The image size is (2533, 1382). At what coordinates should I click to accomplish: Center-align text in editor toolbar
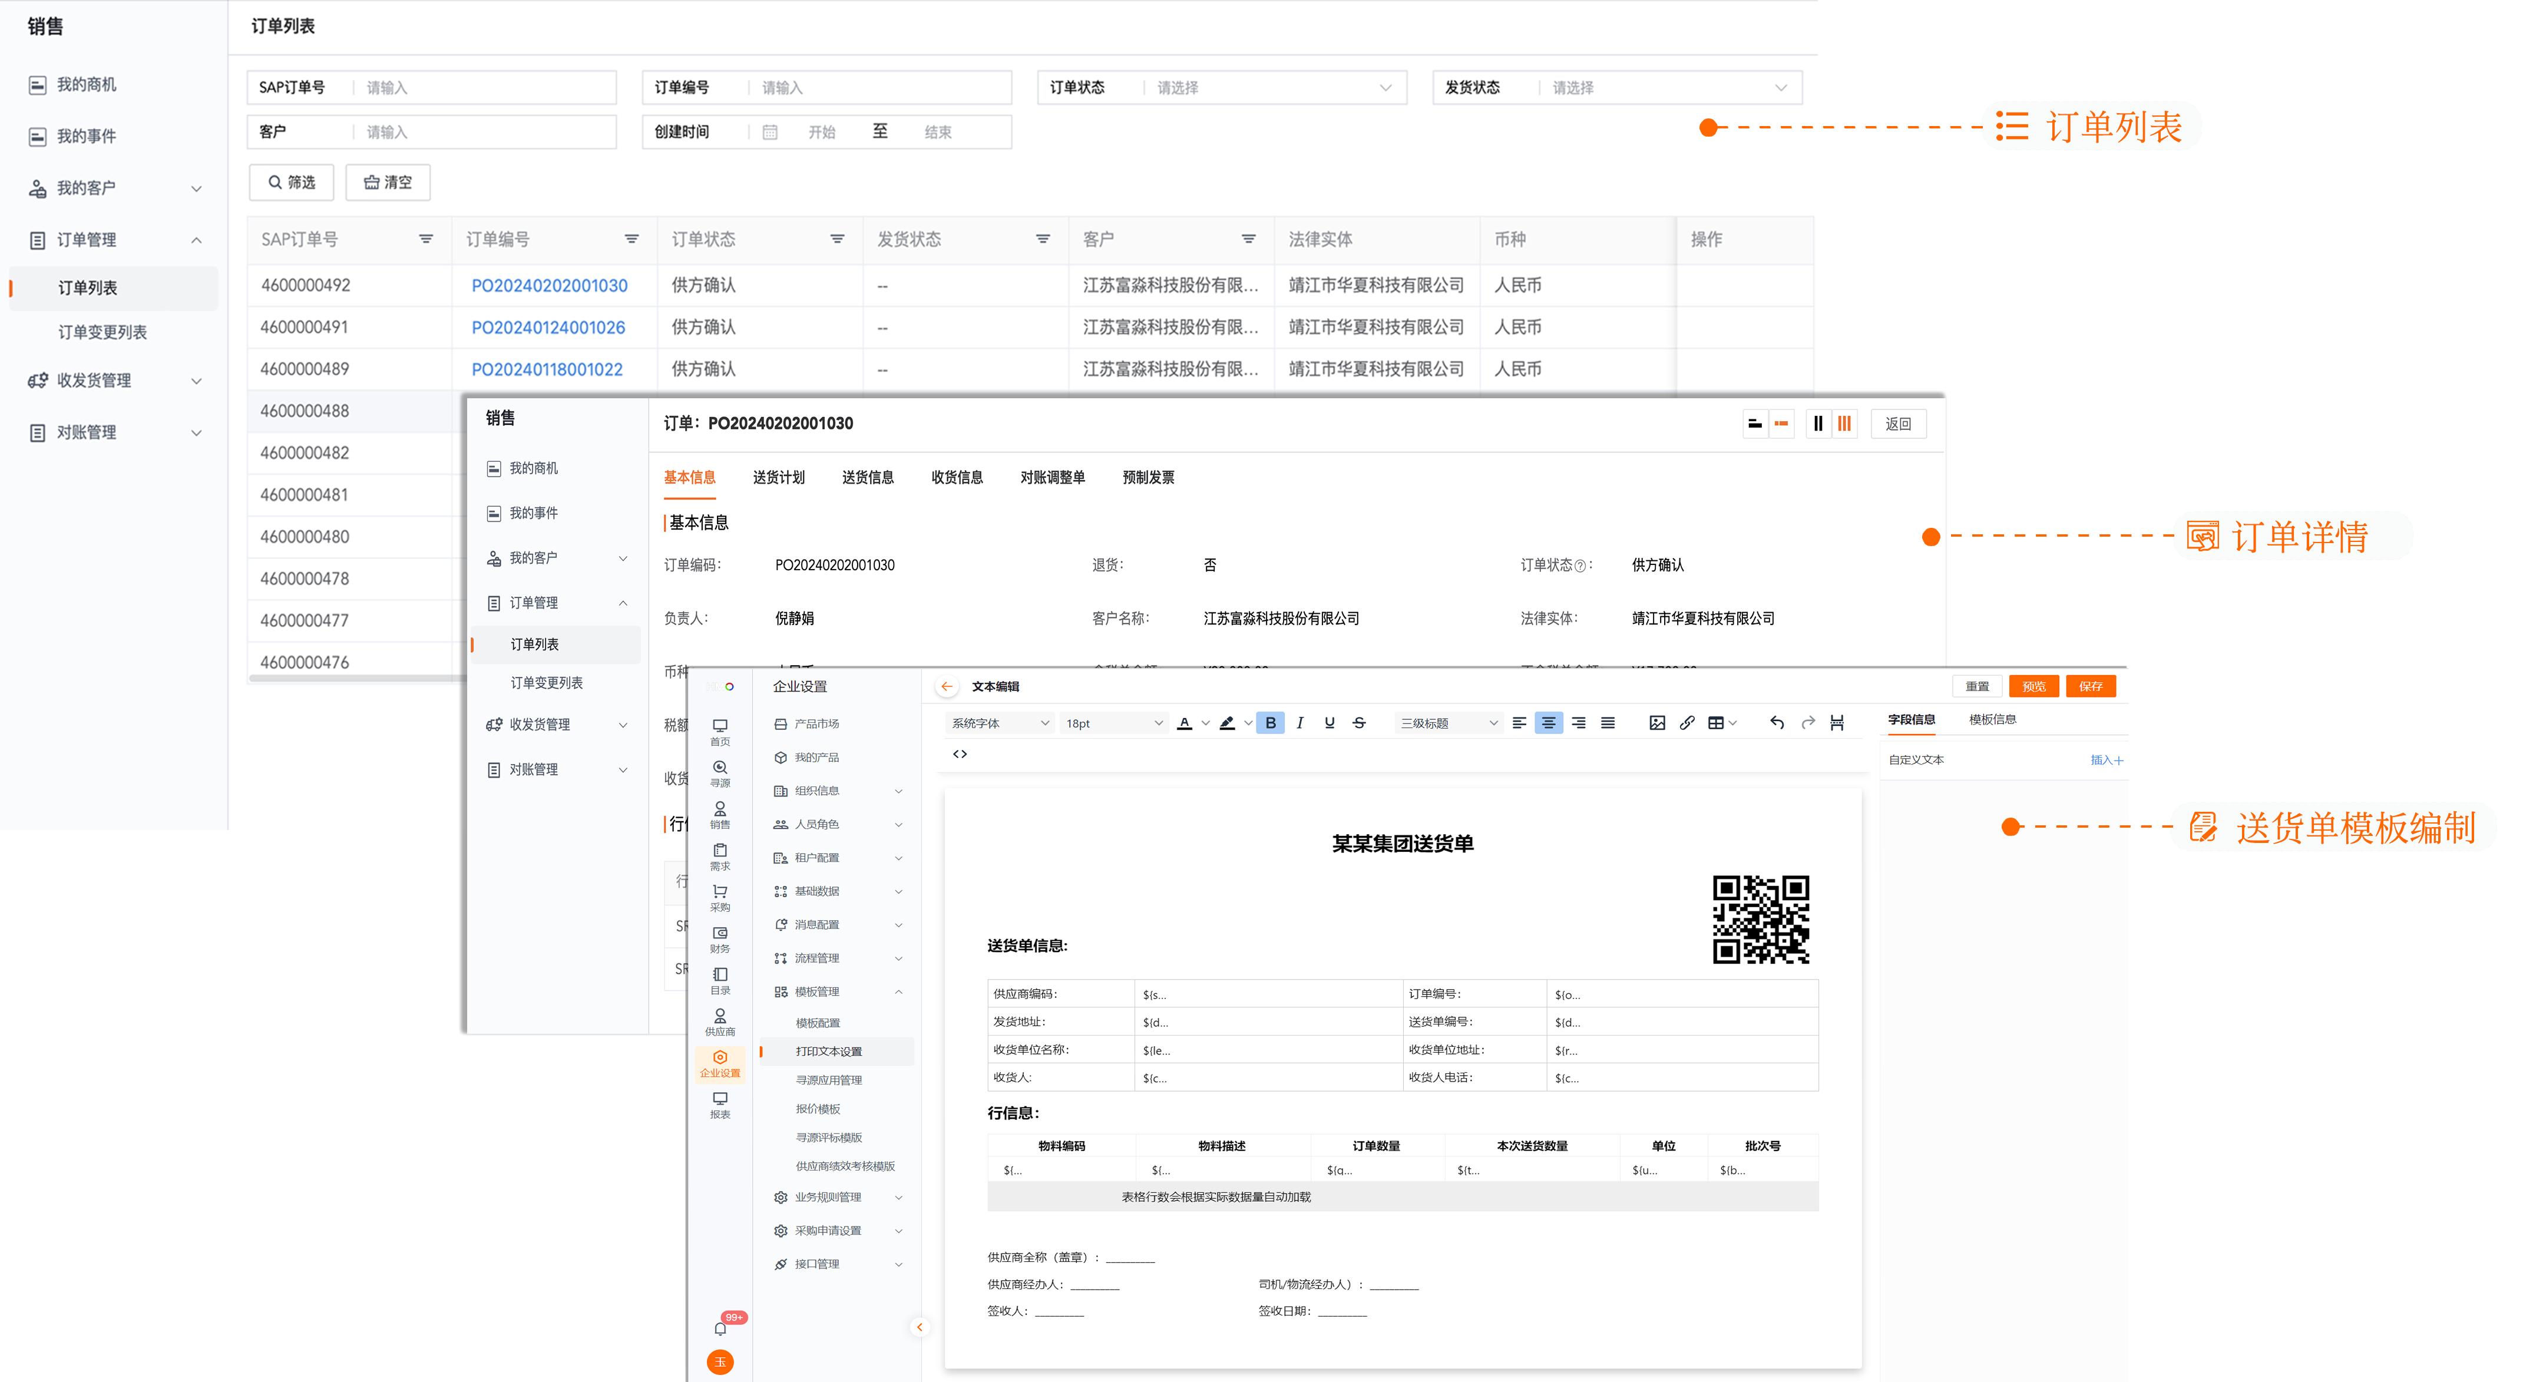point(1549,723)
